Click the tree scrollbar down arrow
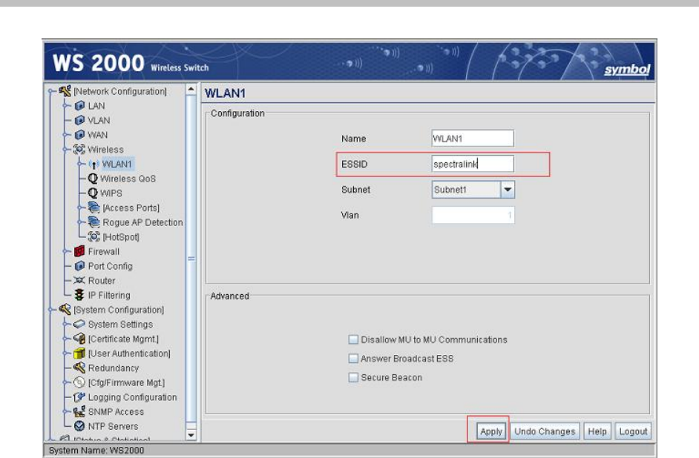 coord(191,435)
